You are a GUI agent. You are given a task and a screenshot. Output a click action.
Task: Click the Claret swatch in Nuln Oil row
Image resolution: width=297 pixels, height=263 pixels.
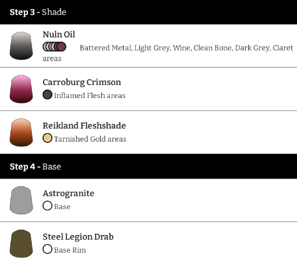[x=62, y=47]
